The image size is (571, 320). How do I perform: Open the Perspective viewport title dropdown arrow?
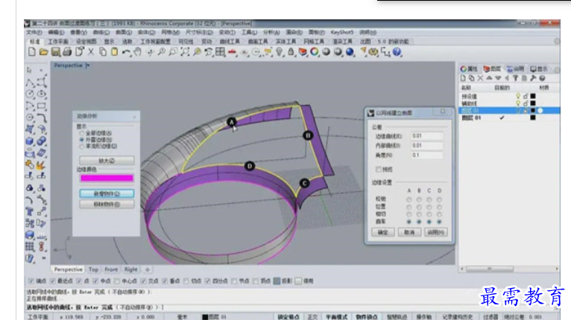[x=88, y=65]
